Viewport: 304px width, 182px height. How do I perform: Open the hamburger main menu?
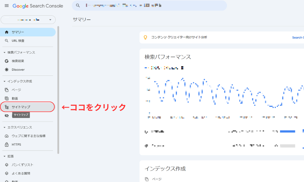click(x=7, y=6)
